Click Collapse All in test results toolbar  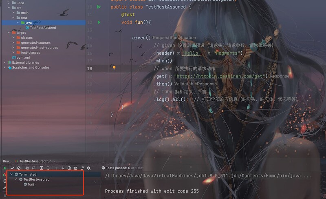pyautogui.click(x=48, y=168)
